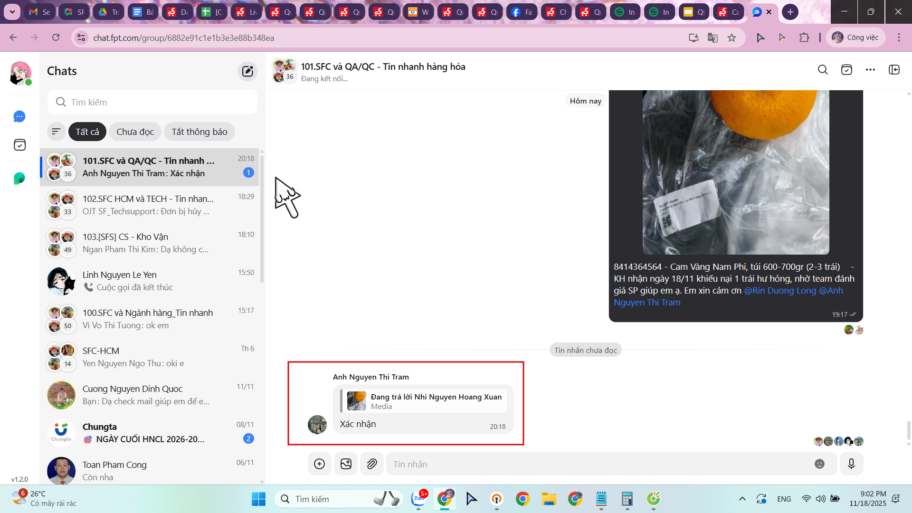The height and width of the screenshot is (513, 912).
Task: Click the compose new chat icon
Action: (247, 71)
